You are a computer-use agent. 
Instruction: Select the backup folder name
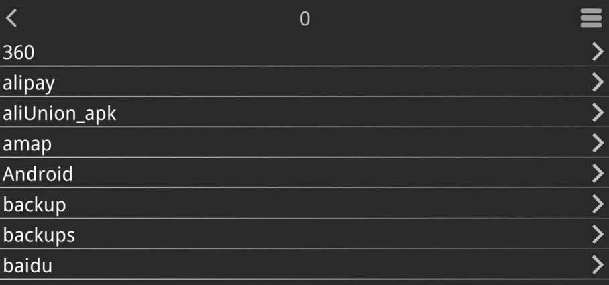(x=34, y=205)
